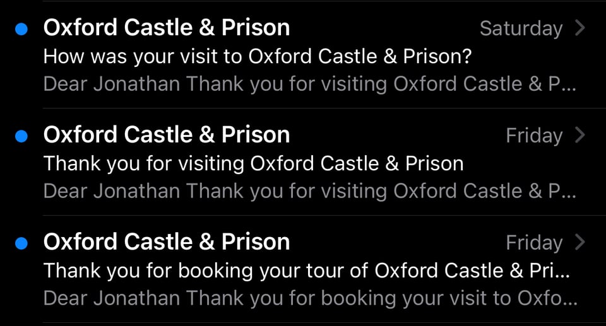Tap the sender name on the Saturday email
The height and width of the screenshot is (326, 606).
(167, 28)
